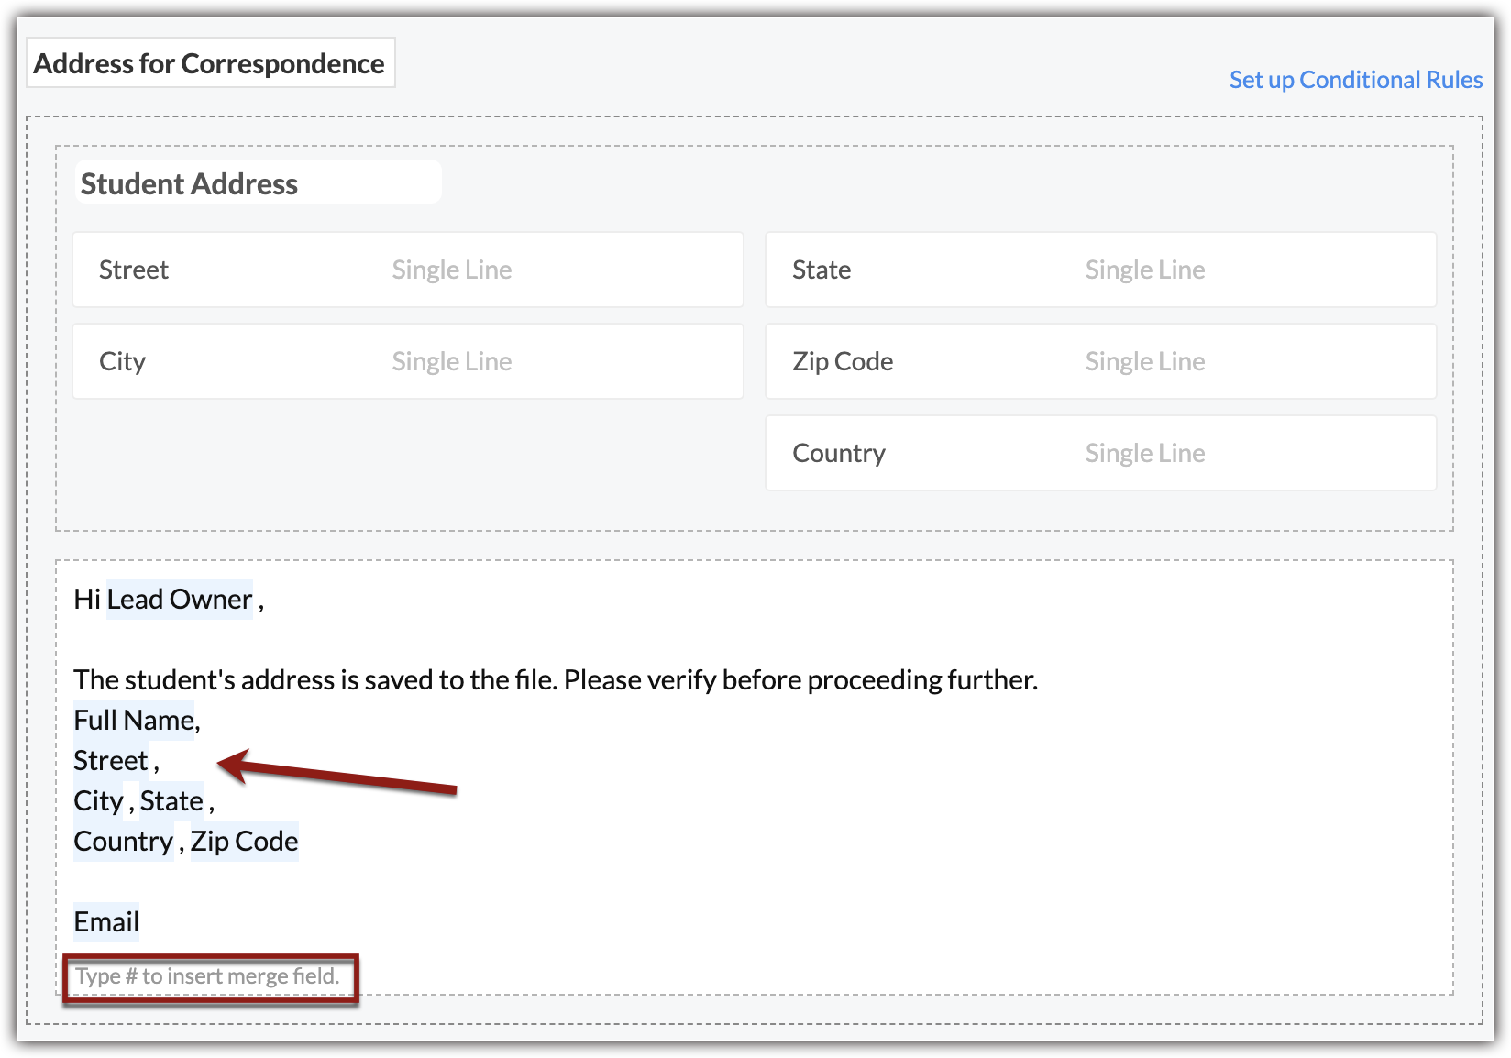Image resolution: width=1511 pixels, height=1058 pixels.
Task: Select the Country single line field card
Action: 1100,453
